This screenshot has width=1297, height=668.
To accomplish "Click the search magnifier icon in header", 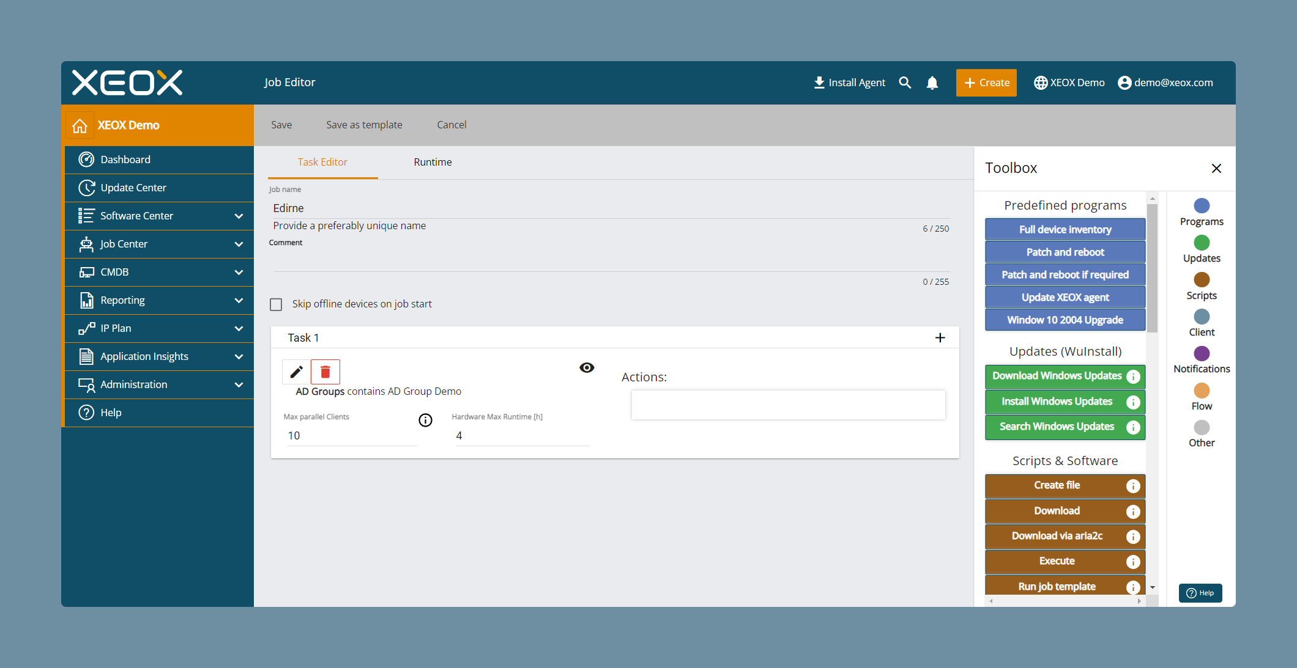I will pyautogui.click(x=905, y=83).
